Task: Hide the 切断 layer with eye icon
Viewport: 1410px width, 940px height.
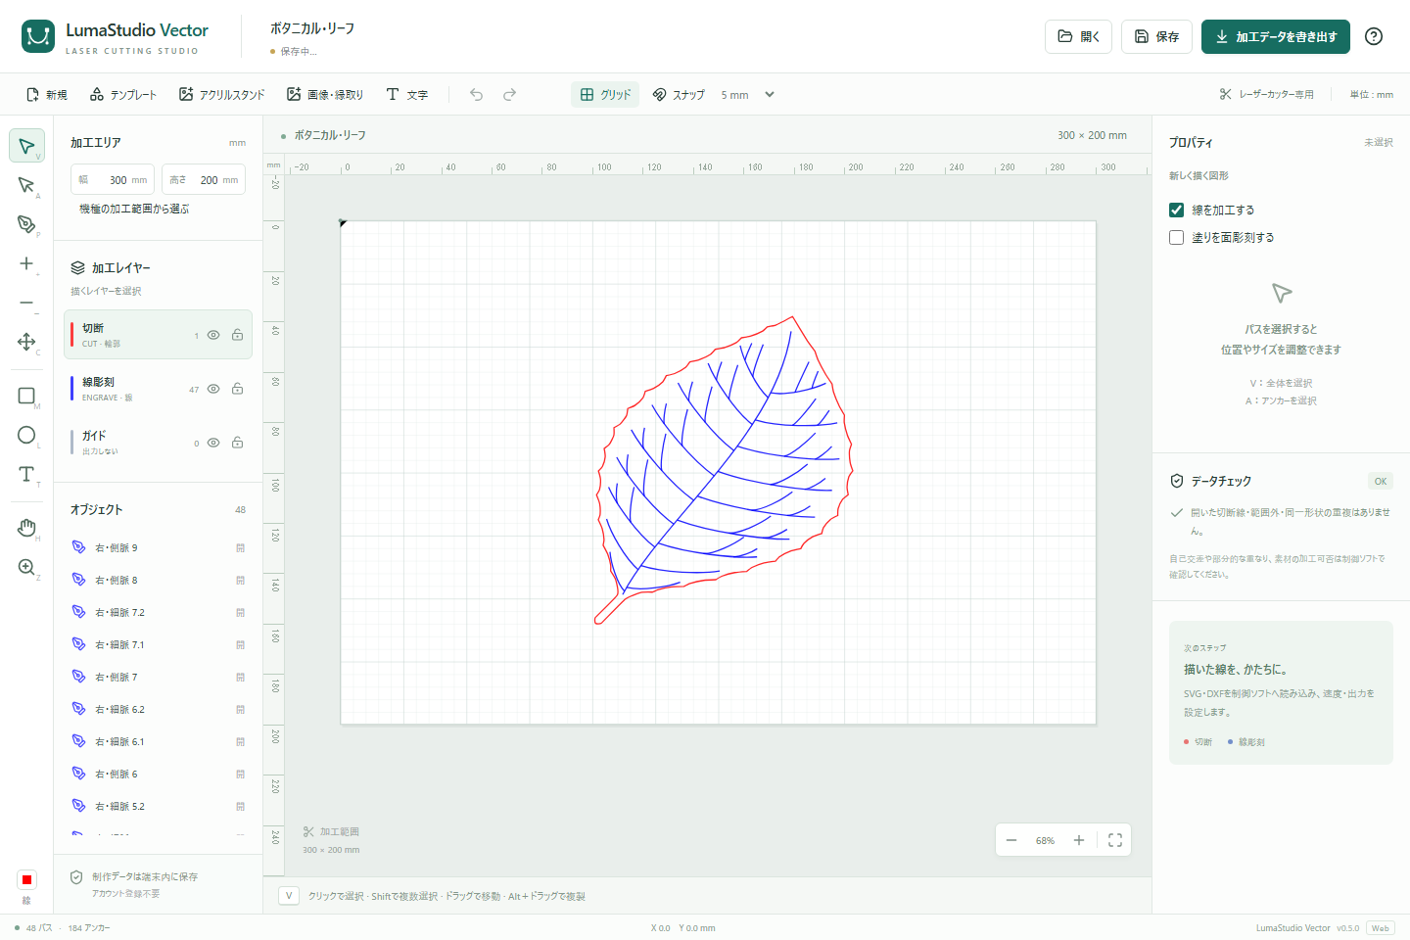Action: 213,335
